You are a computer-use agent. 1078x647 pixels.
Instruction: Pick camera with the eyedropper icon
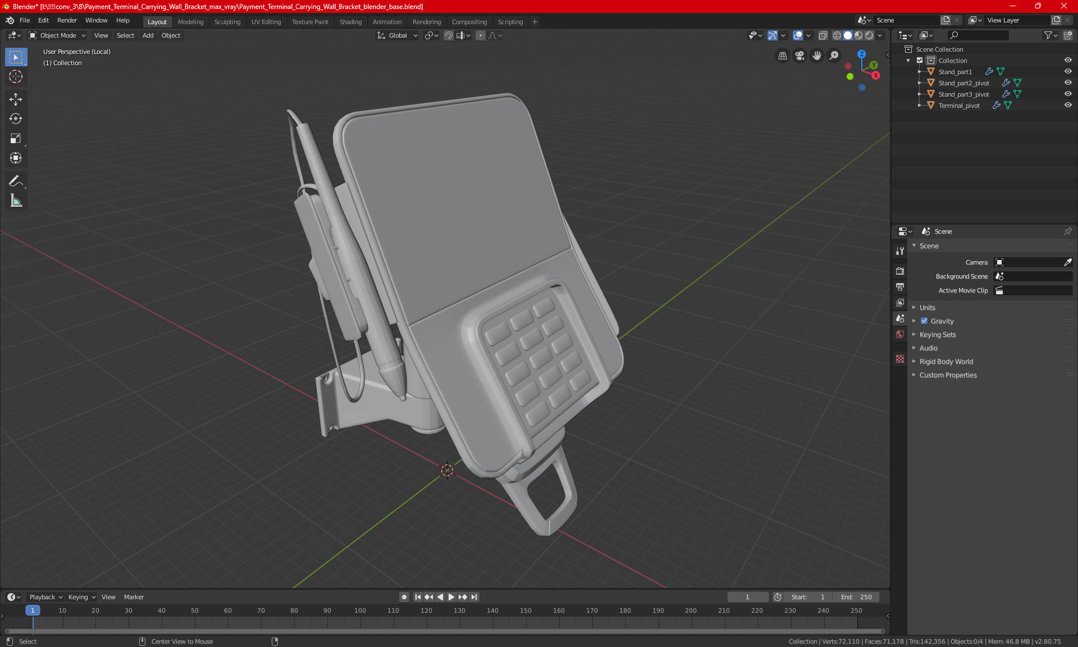[x=1067, y=262]
